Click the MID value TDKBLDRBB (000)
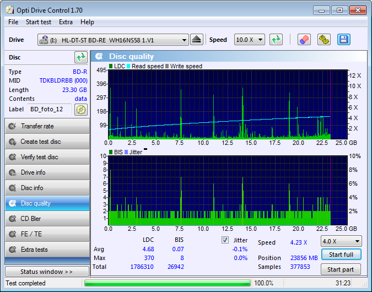This screenshot has width=372, height=292. (x=63, y=80)
